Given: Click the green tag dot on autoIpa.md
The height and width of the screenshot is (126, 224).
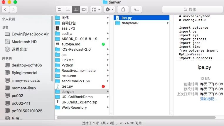Looking at the screenshot, I should click(x=103, y=44).
